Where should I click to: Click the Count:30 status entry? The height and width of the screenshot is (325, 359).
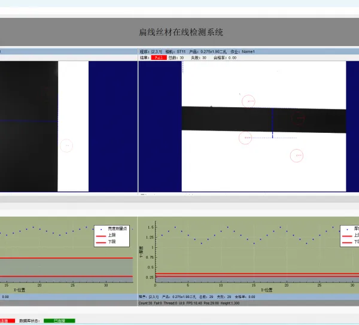click(145, 303)
